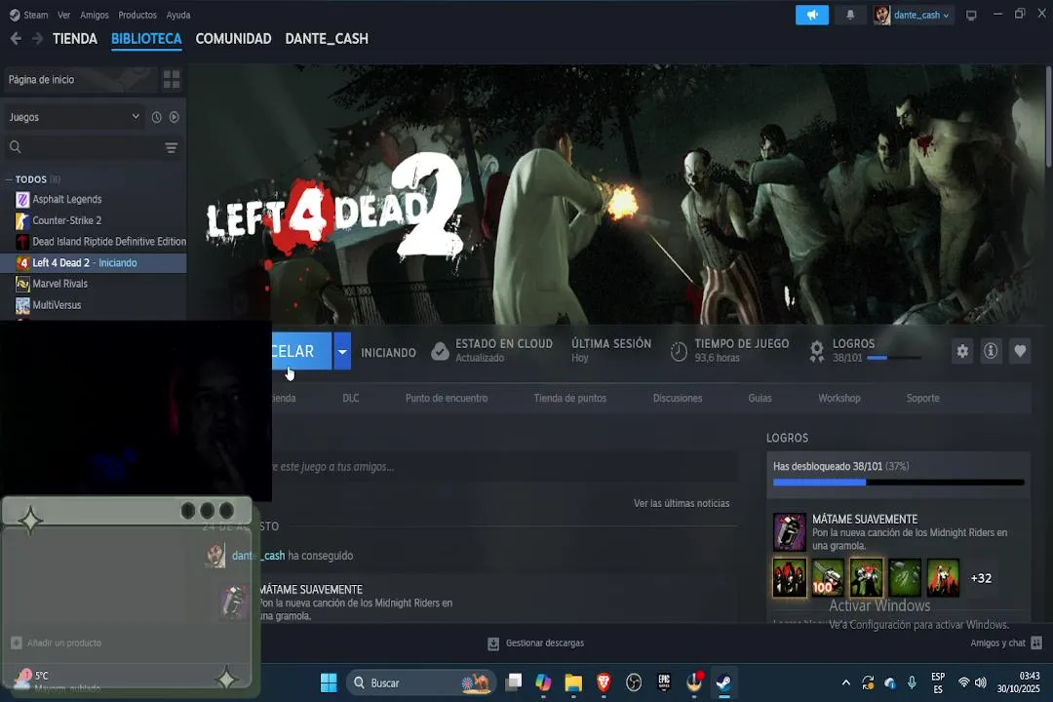Click dante_cash name in activity feed

[258, 556]
